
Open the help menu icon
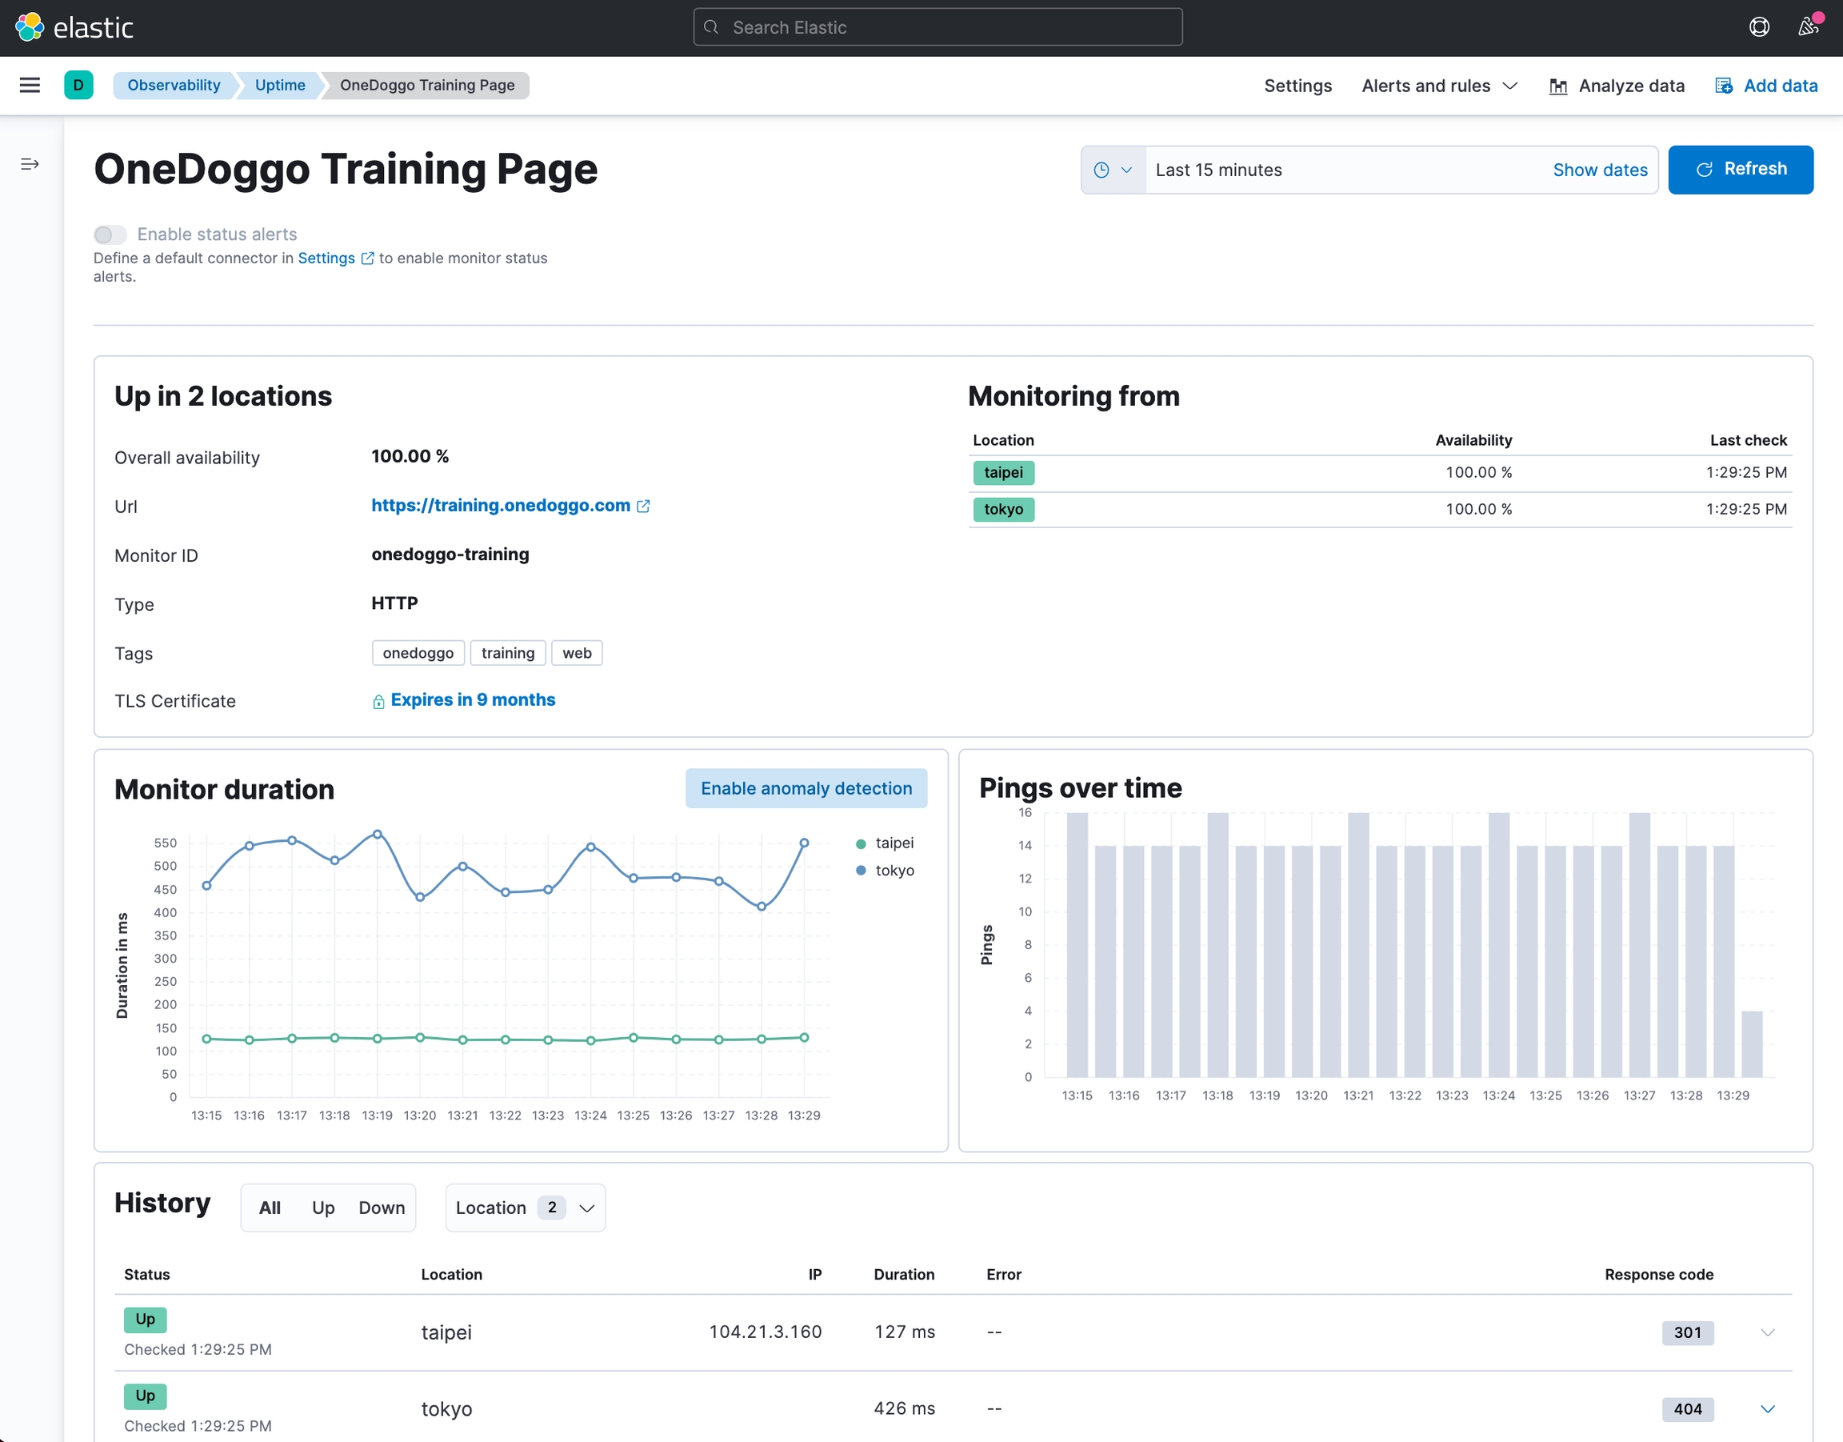tap(1760, 27)
